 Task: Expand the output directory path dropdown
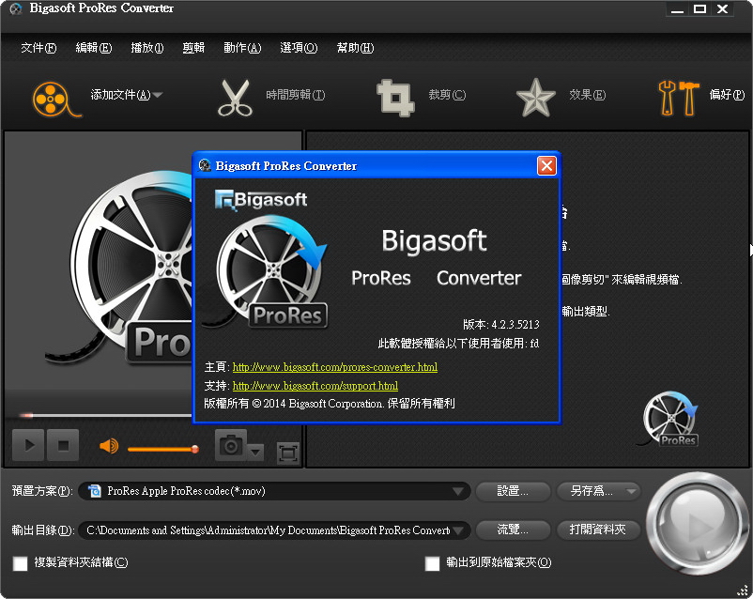(x=459, y=530)
